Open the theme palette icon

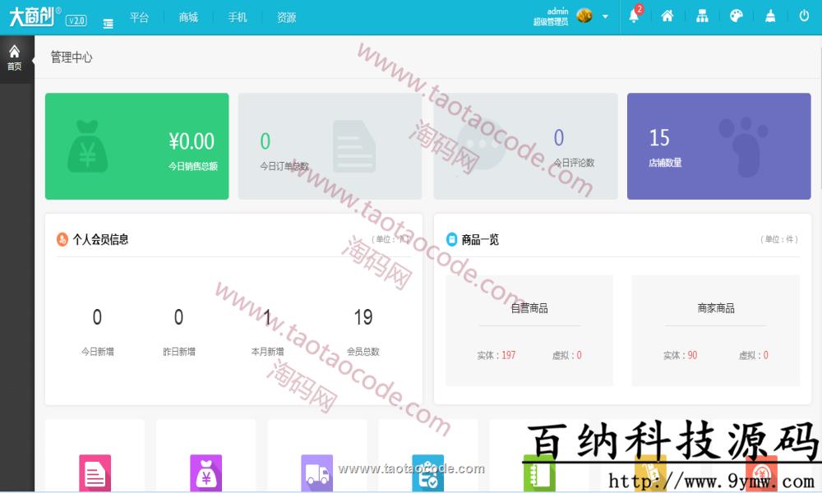[737, 16]
